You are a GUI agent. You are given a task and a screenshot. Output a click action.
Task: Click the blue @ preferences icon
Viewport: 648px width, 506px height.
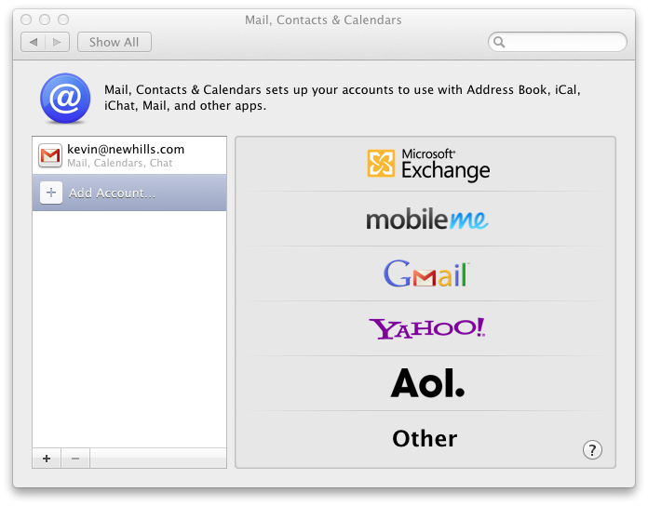pos(65,99)
